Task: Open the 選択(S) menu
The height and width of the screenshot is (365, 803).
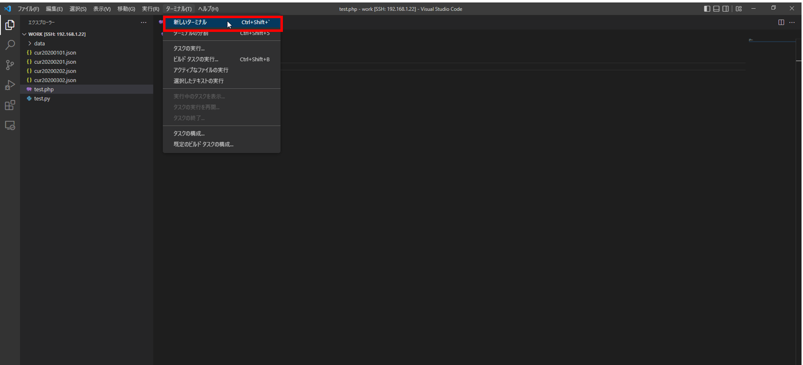Action: 78,9
